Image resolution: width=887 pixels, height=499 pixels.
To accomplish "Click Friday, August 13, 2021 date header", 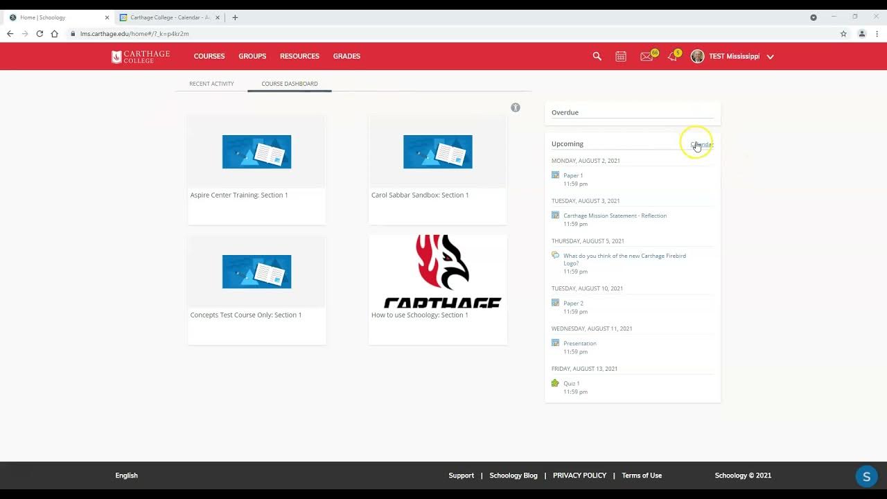I will point(584,369).
